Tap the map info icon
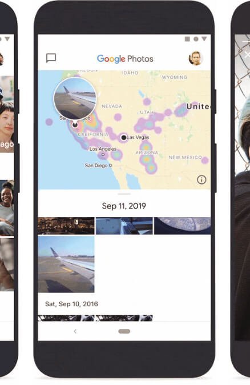 (x=201, y=180)
